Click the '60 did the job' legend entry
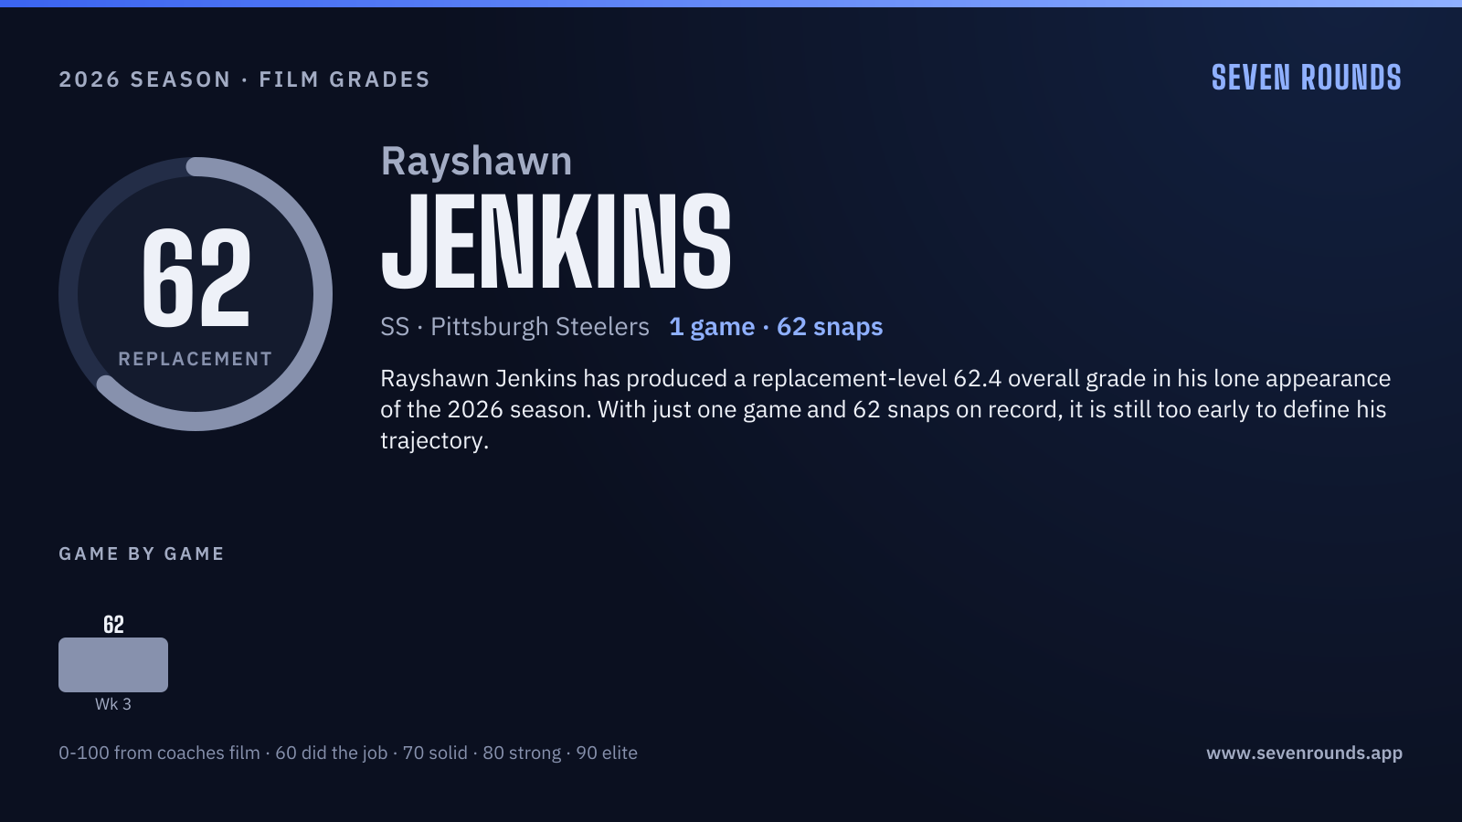Viewport: 1462px width, 822px height. [x=332, y=753]
